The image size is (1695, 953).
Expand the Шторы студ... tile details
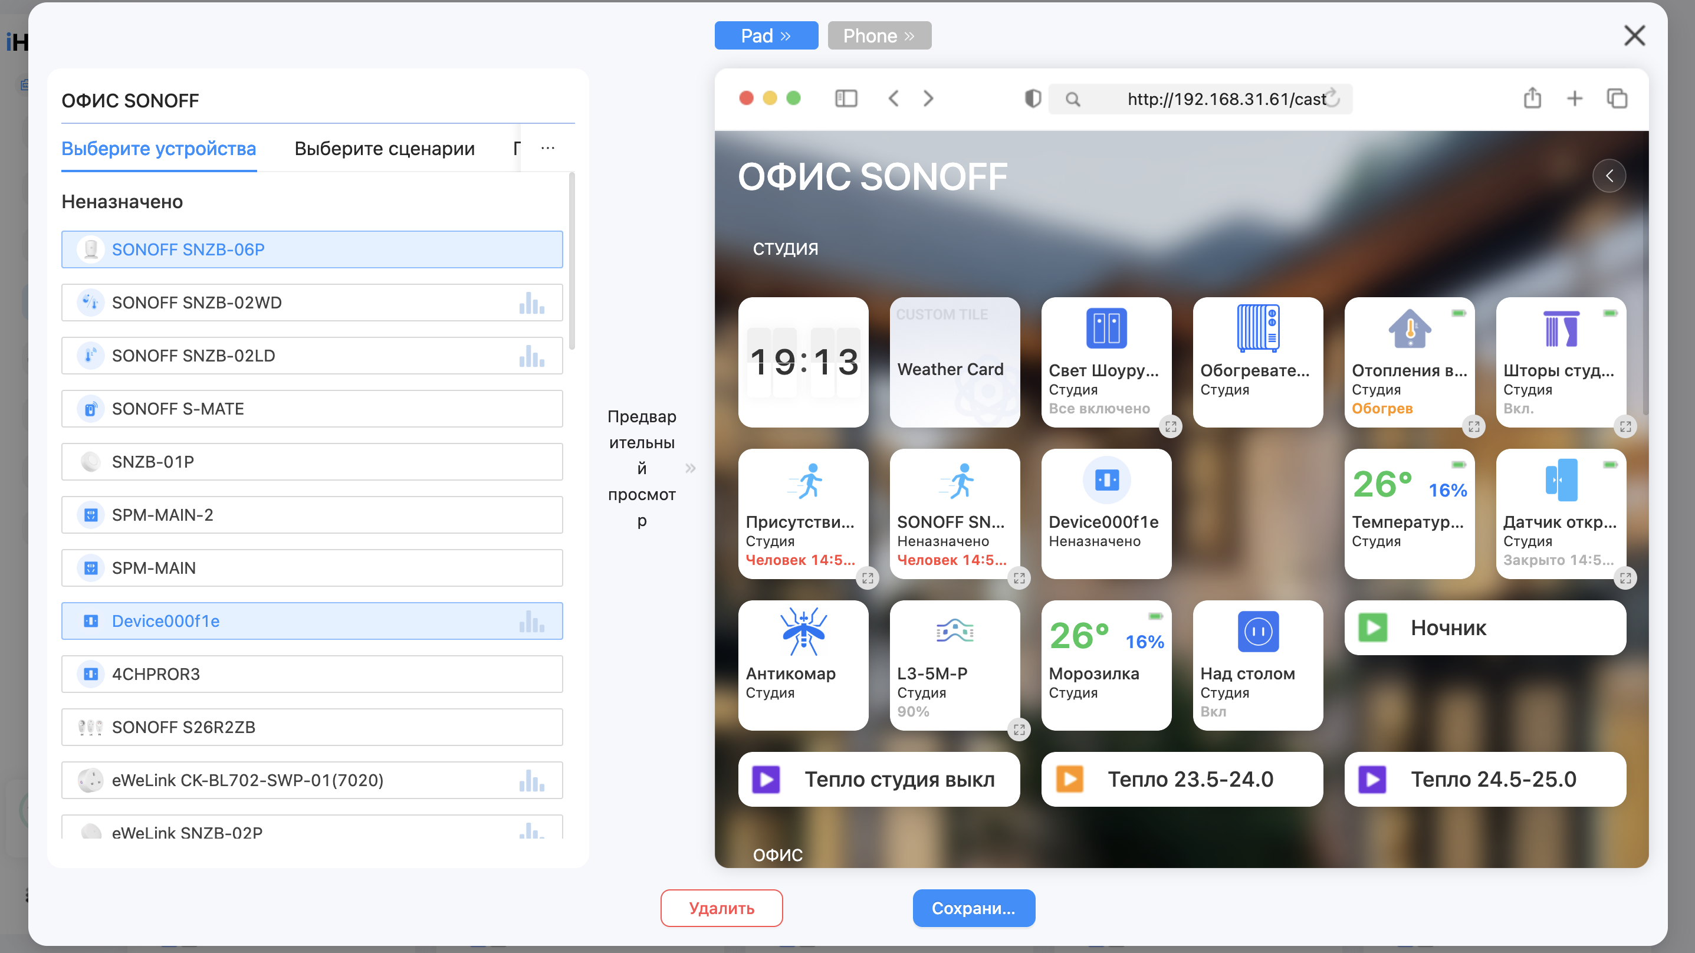coord(1625,426)
